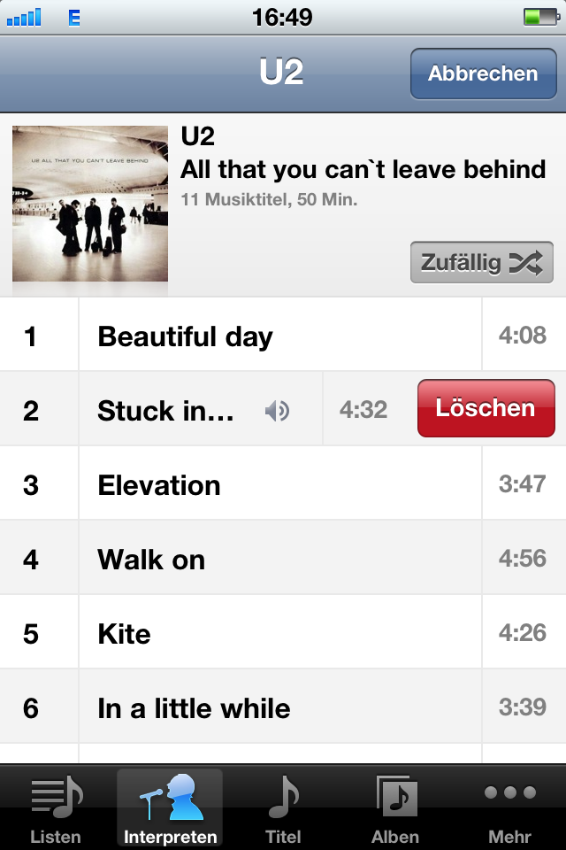Viewport: 566px width, 850px height.
Task: Select the Interpreten microphone singer icon
Action: pos(172,796)
